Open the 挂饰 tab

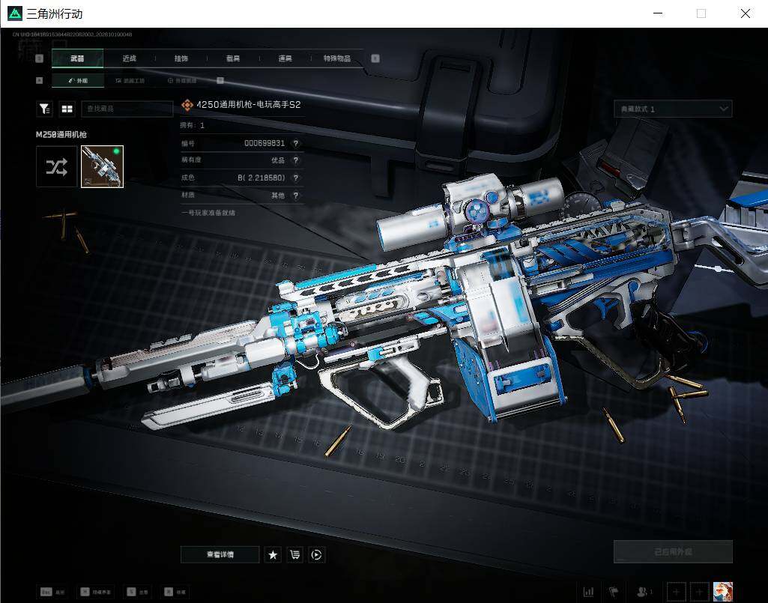[x=181, y=58]
